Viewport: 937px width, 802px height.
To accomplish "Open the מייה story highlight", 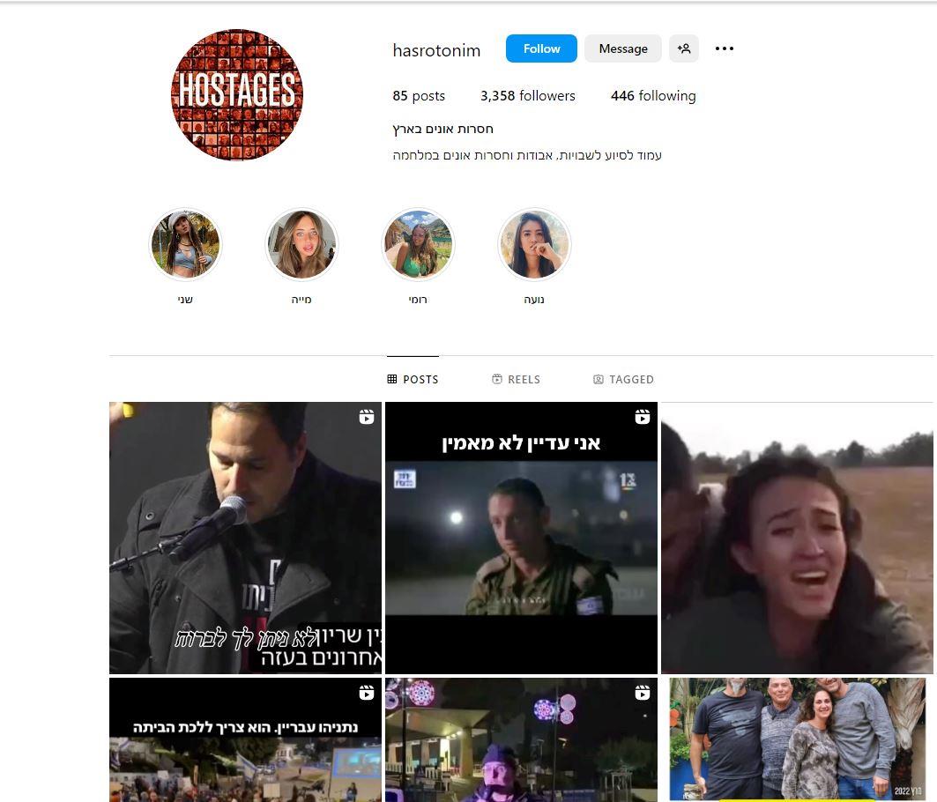I will pos(301,245).
